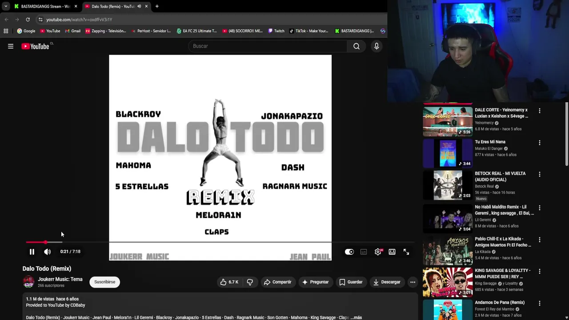Open the EA FC 25 Ultimate bookmark
The width and height of the screenshot is (569, 320).
[196, 31]
